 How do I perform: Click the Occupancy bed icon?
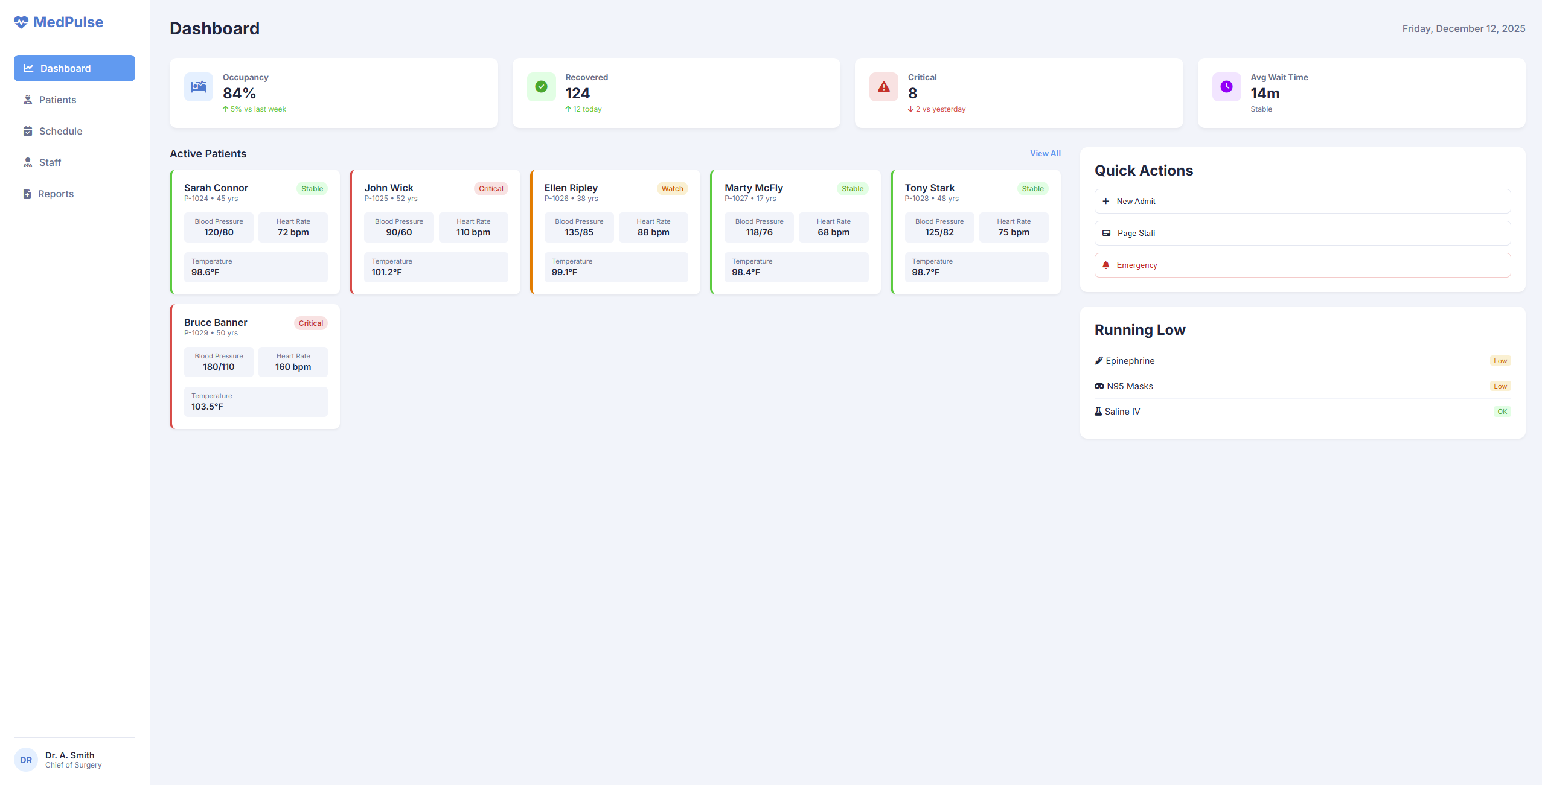[x=199, y=87]
